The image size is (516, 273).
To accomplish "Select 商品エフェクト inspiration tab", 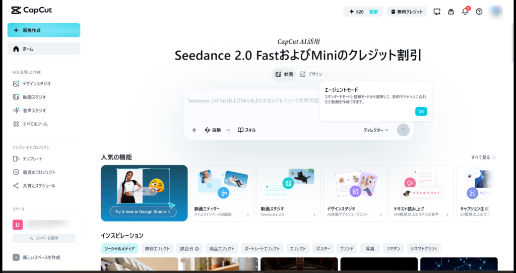I will (222, 249).
